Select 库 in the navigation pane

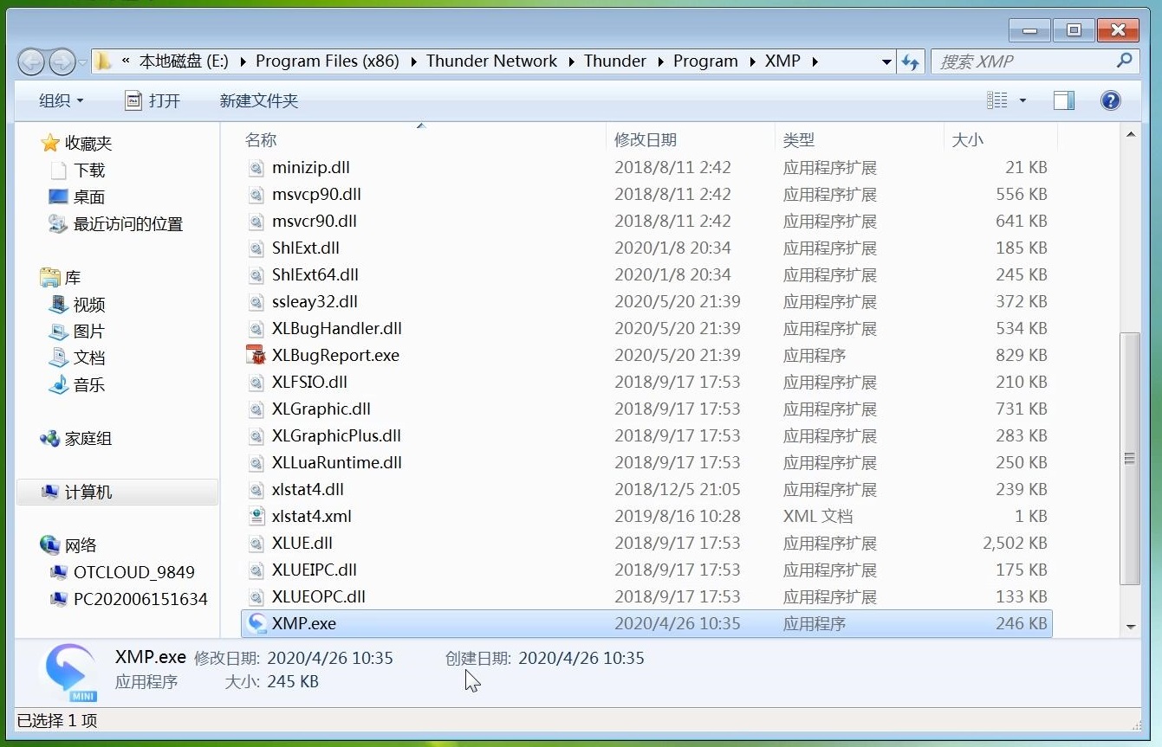tap(61, 278)
